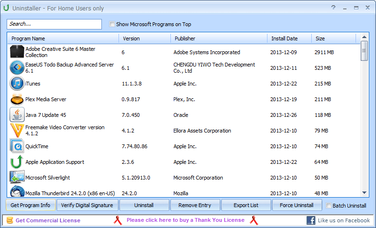The height and width of the screenshot is (228, 376).
Task: Click the iTunes music note icon
Action: 17,84
